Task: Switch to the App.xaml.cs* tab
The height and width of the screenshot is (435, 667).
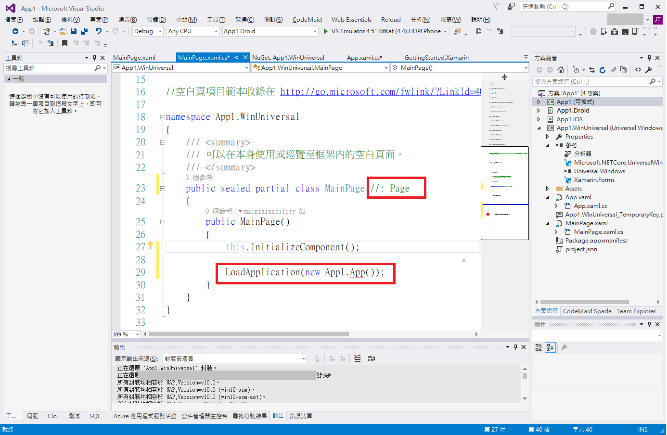Action: tap(364, 58)
